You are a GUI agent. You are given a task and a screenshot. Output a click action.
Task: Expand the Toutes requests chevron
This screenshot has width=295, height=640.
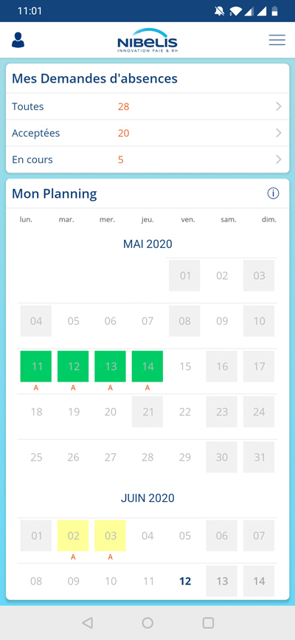(x=279, y=106)
